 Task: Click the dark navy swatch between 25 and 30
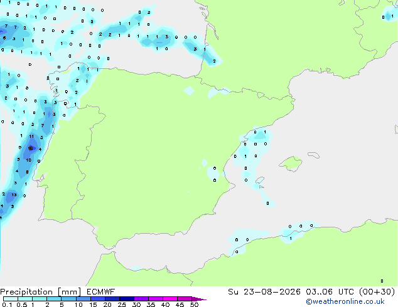(x=127, y=299)
